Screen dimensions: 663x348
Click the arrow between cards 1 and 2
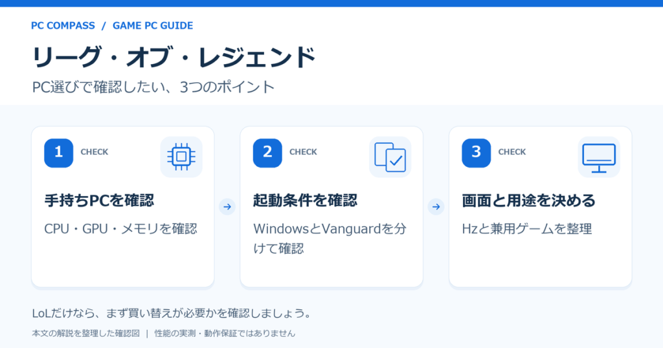click(227, 206)
